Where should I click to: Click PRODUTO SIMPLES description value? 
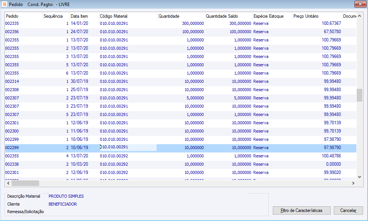tap(66, 196)
